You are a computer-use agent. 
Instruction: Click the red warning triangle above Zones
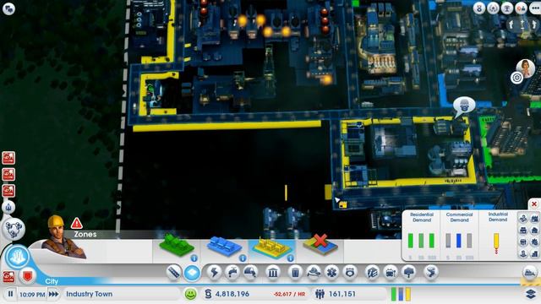77,223
